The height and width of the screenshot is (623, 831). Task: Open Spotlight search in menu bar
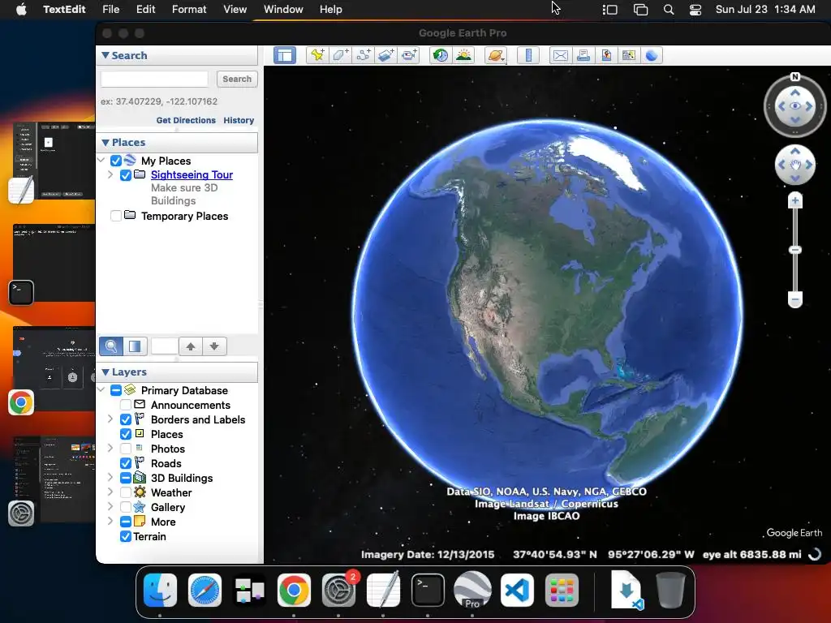coord(669,10)
